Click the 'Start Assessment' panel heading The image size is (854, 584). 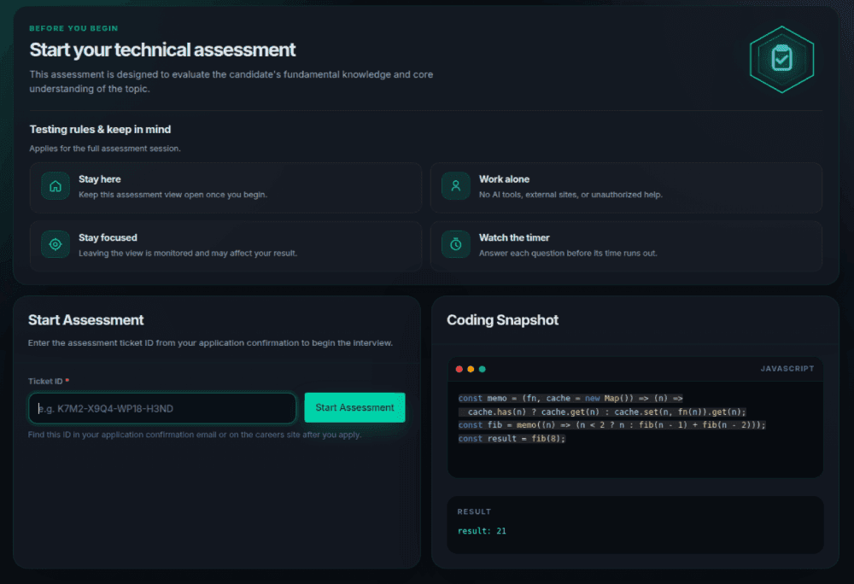pos(86,320)
